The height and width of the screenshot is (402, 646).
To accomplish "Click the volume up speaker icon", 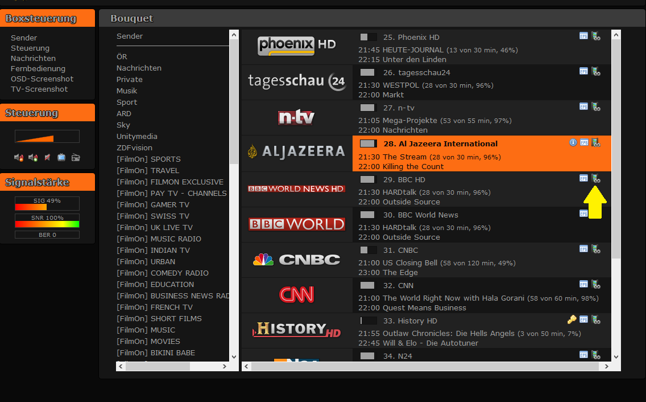I will [33, 158].
